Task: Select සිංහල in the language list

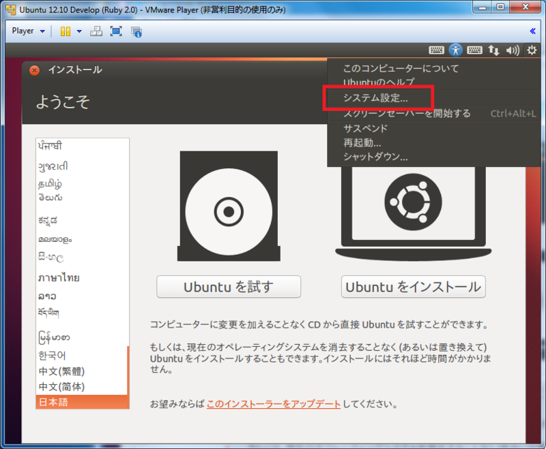Action: pos(81,258)
